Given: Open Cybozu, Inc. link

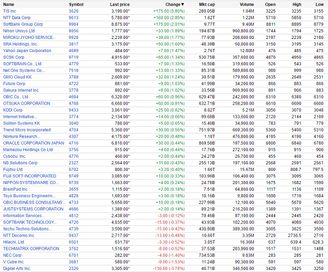Looking at the screenshot, I should (15, 156).
